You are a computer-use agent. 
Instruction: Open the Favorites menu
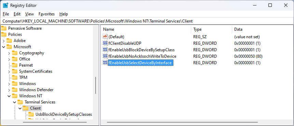point(46,14)
